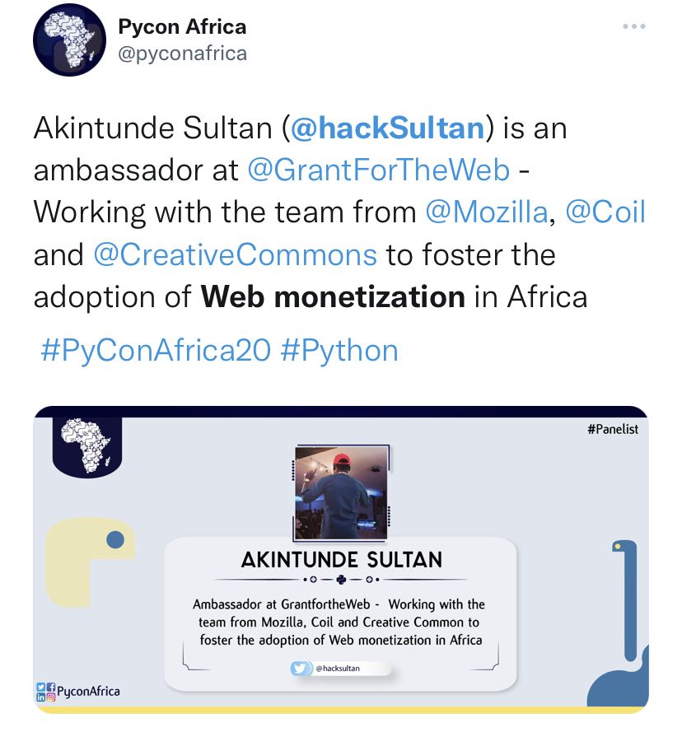Click the Facebook icon beside PyconAfrica
682x746 pixels.
pos(50,686)
